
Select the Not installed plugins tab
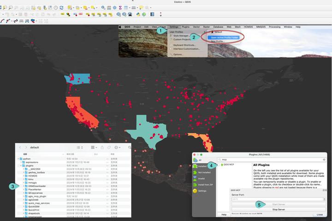(x=202, y=172)
